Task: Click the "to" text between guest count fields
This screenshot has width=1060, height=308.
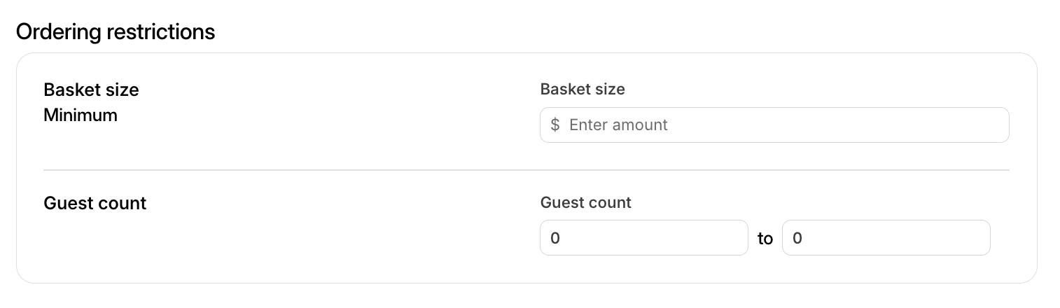Action: 765,239
